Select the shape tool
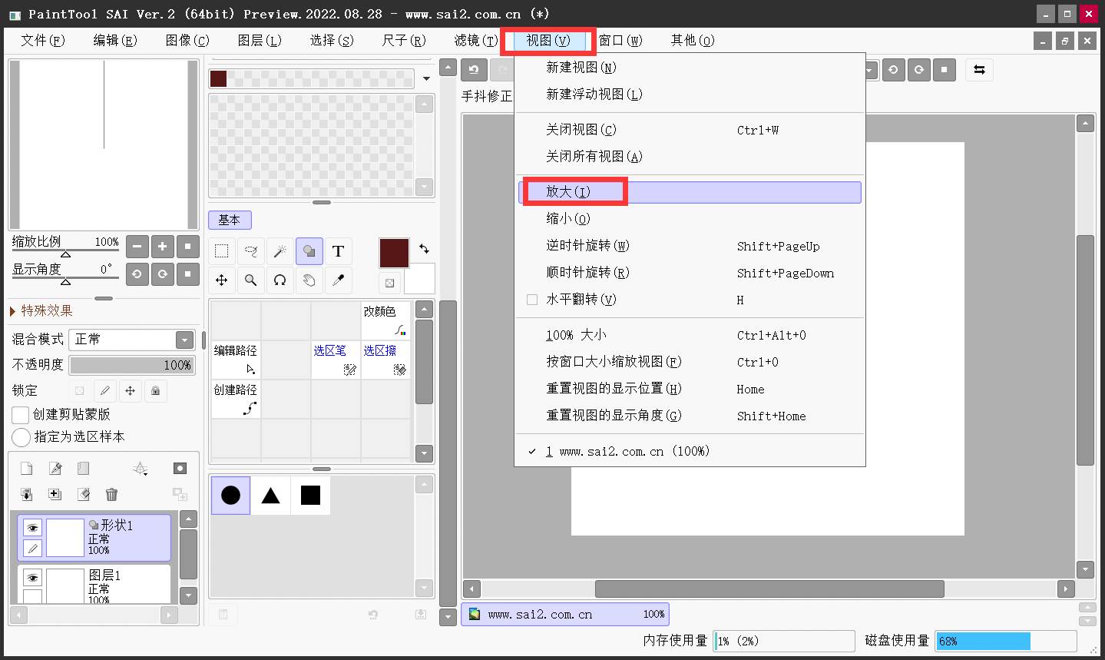 coord(309,251)
